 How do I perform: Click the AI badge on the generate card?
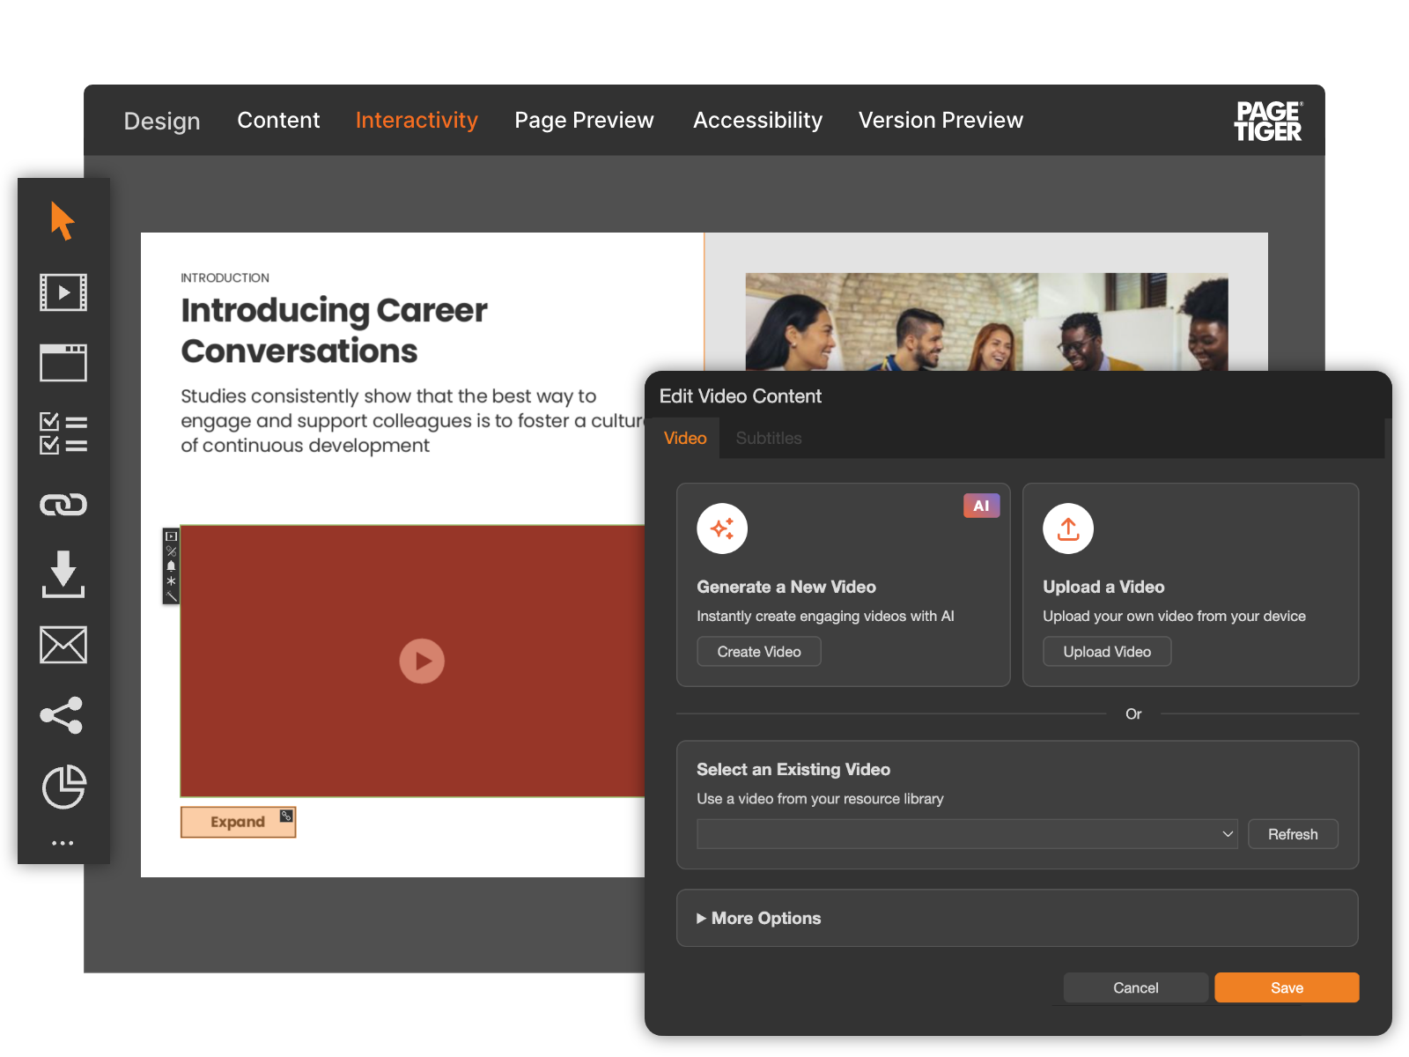pyautogui.click(x=981, y=506)
